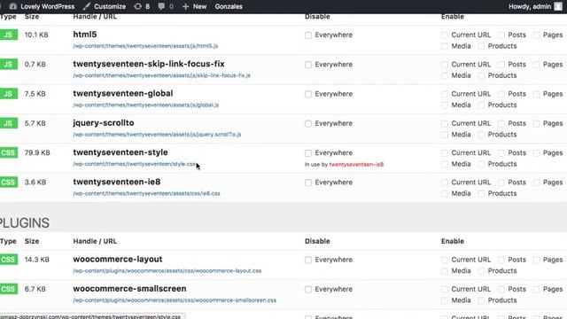Enable skip-link-focus-fix on Media

[x=445, y=76]
